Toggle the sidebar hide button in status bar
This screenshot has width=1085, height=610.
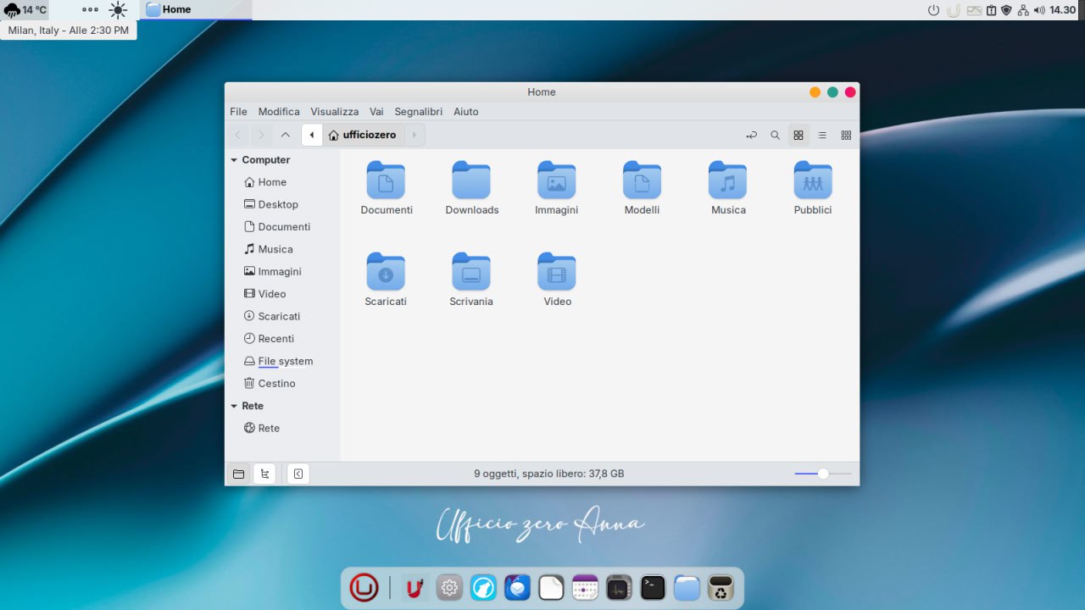(298, 473)
